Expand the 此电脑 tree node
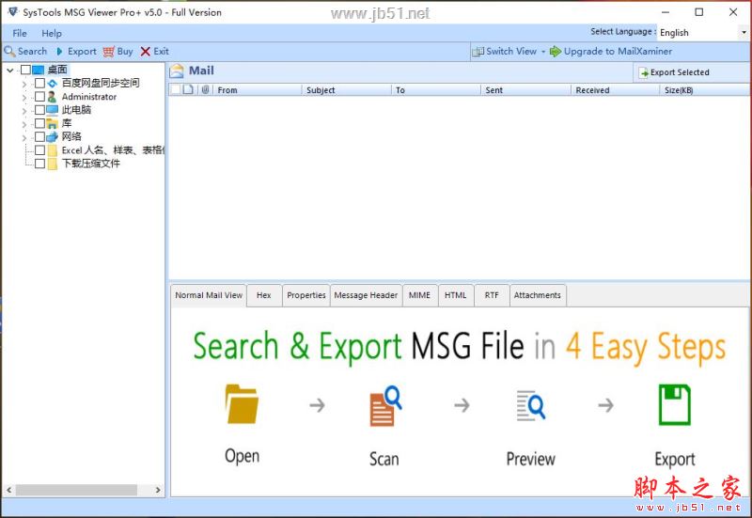Image resolution: width=752 pixels, height=518 pixels. (24, 111)
